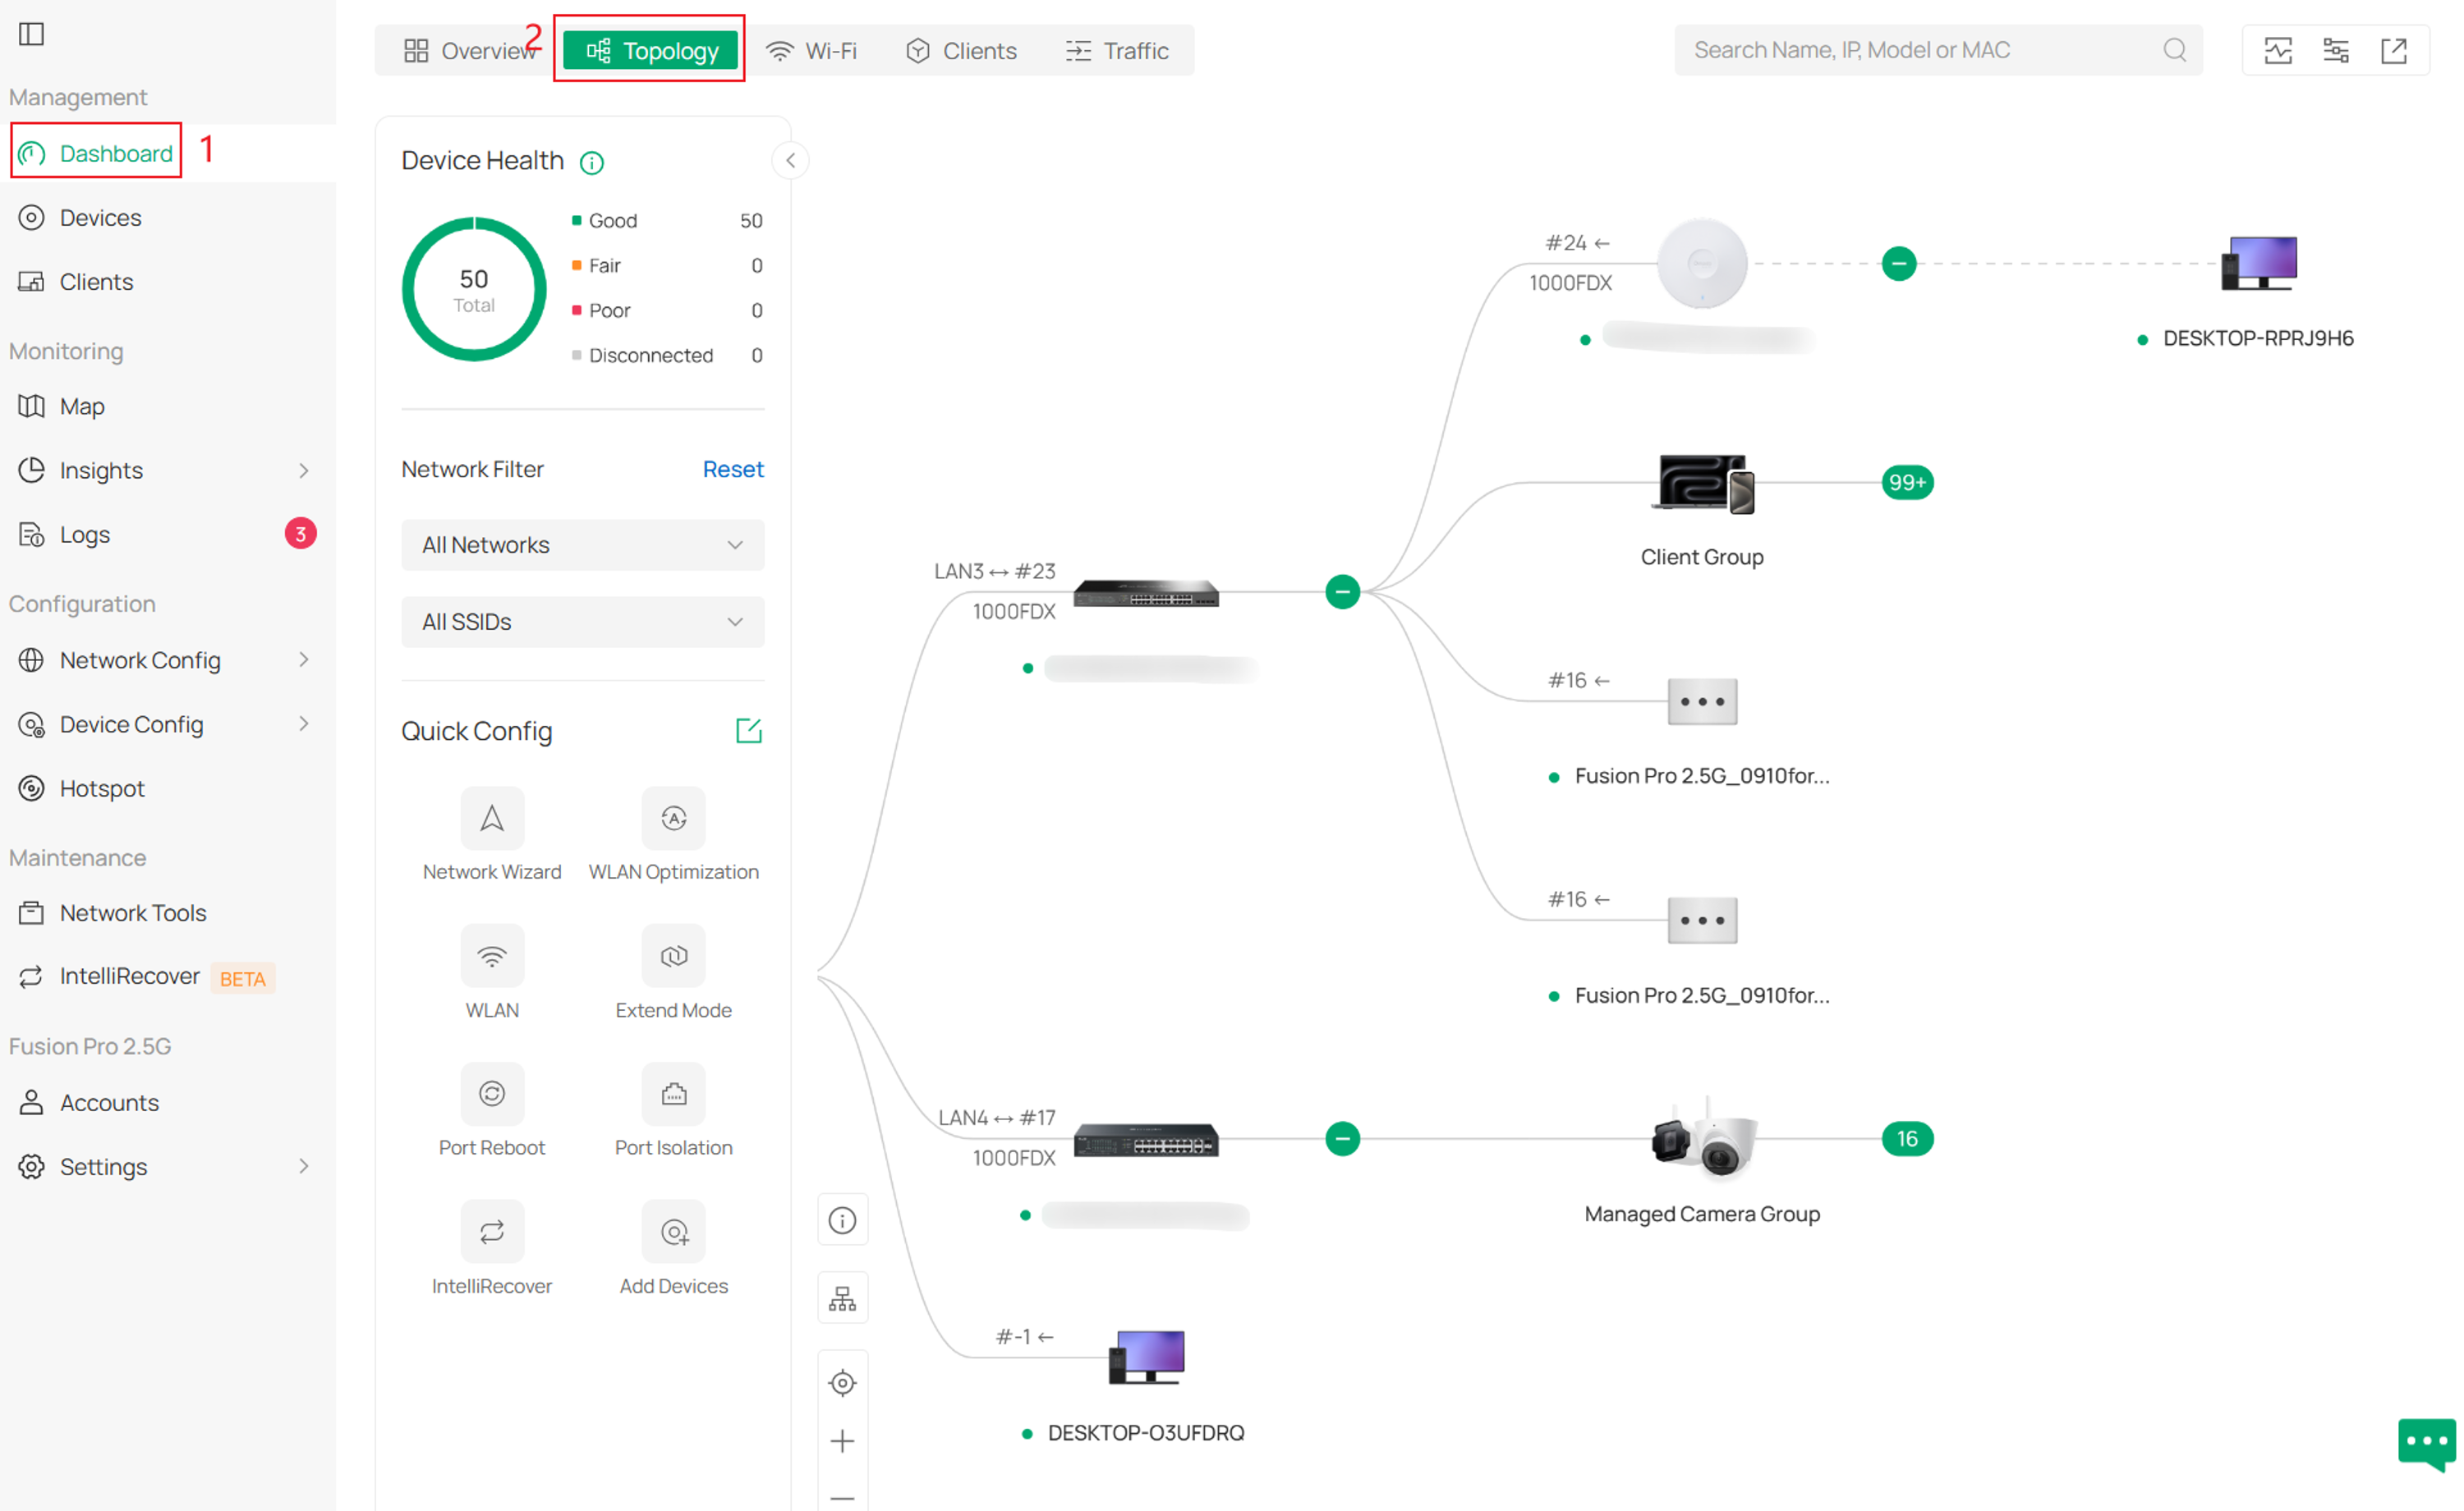Open WLAN Optimization quick config
The height and width of the screenshot is (1511, 2464).
pyautogui.click(x=674, y=819)
